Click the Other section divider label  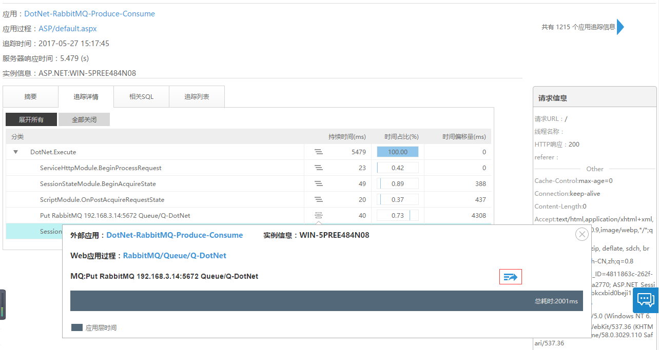tap(595, 169)
